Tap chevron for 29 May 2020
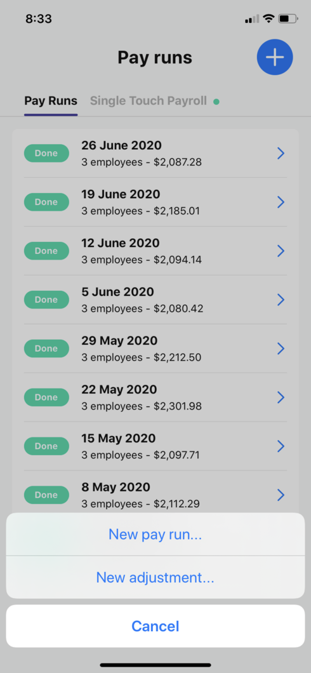The width and height of the screenshot is (311, 673). (x=281, y=349)
